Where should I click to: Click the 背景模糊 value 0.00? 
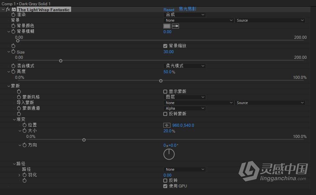(167, 32)
